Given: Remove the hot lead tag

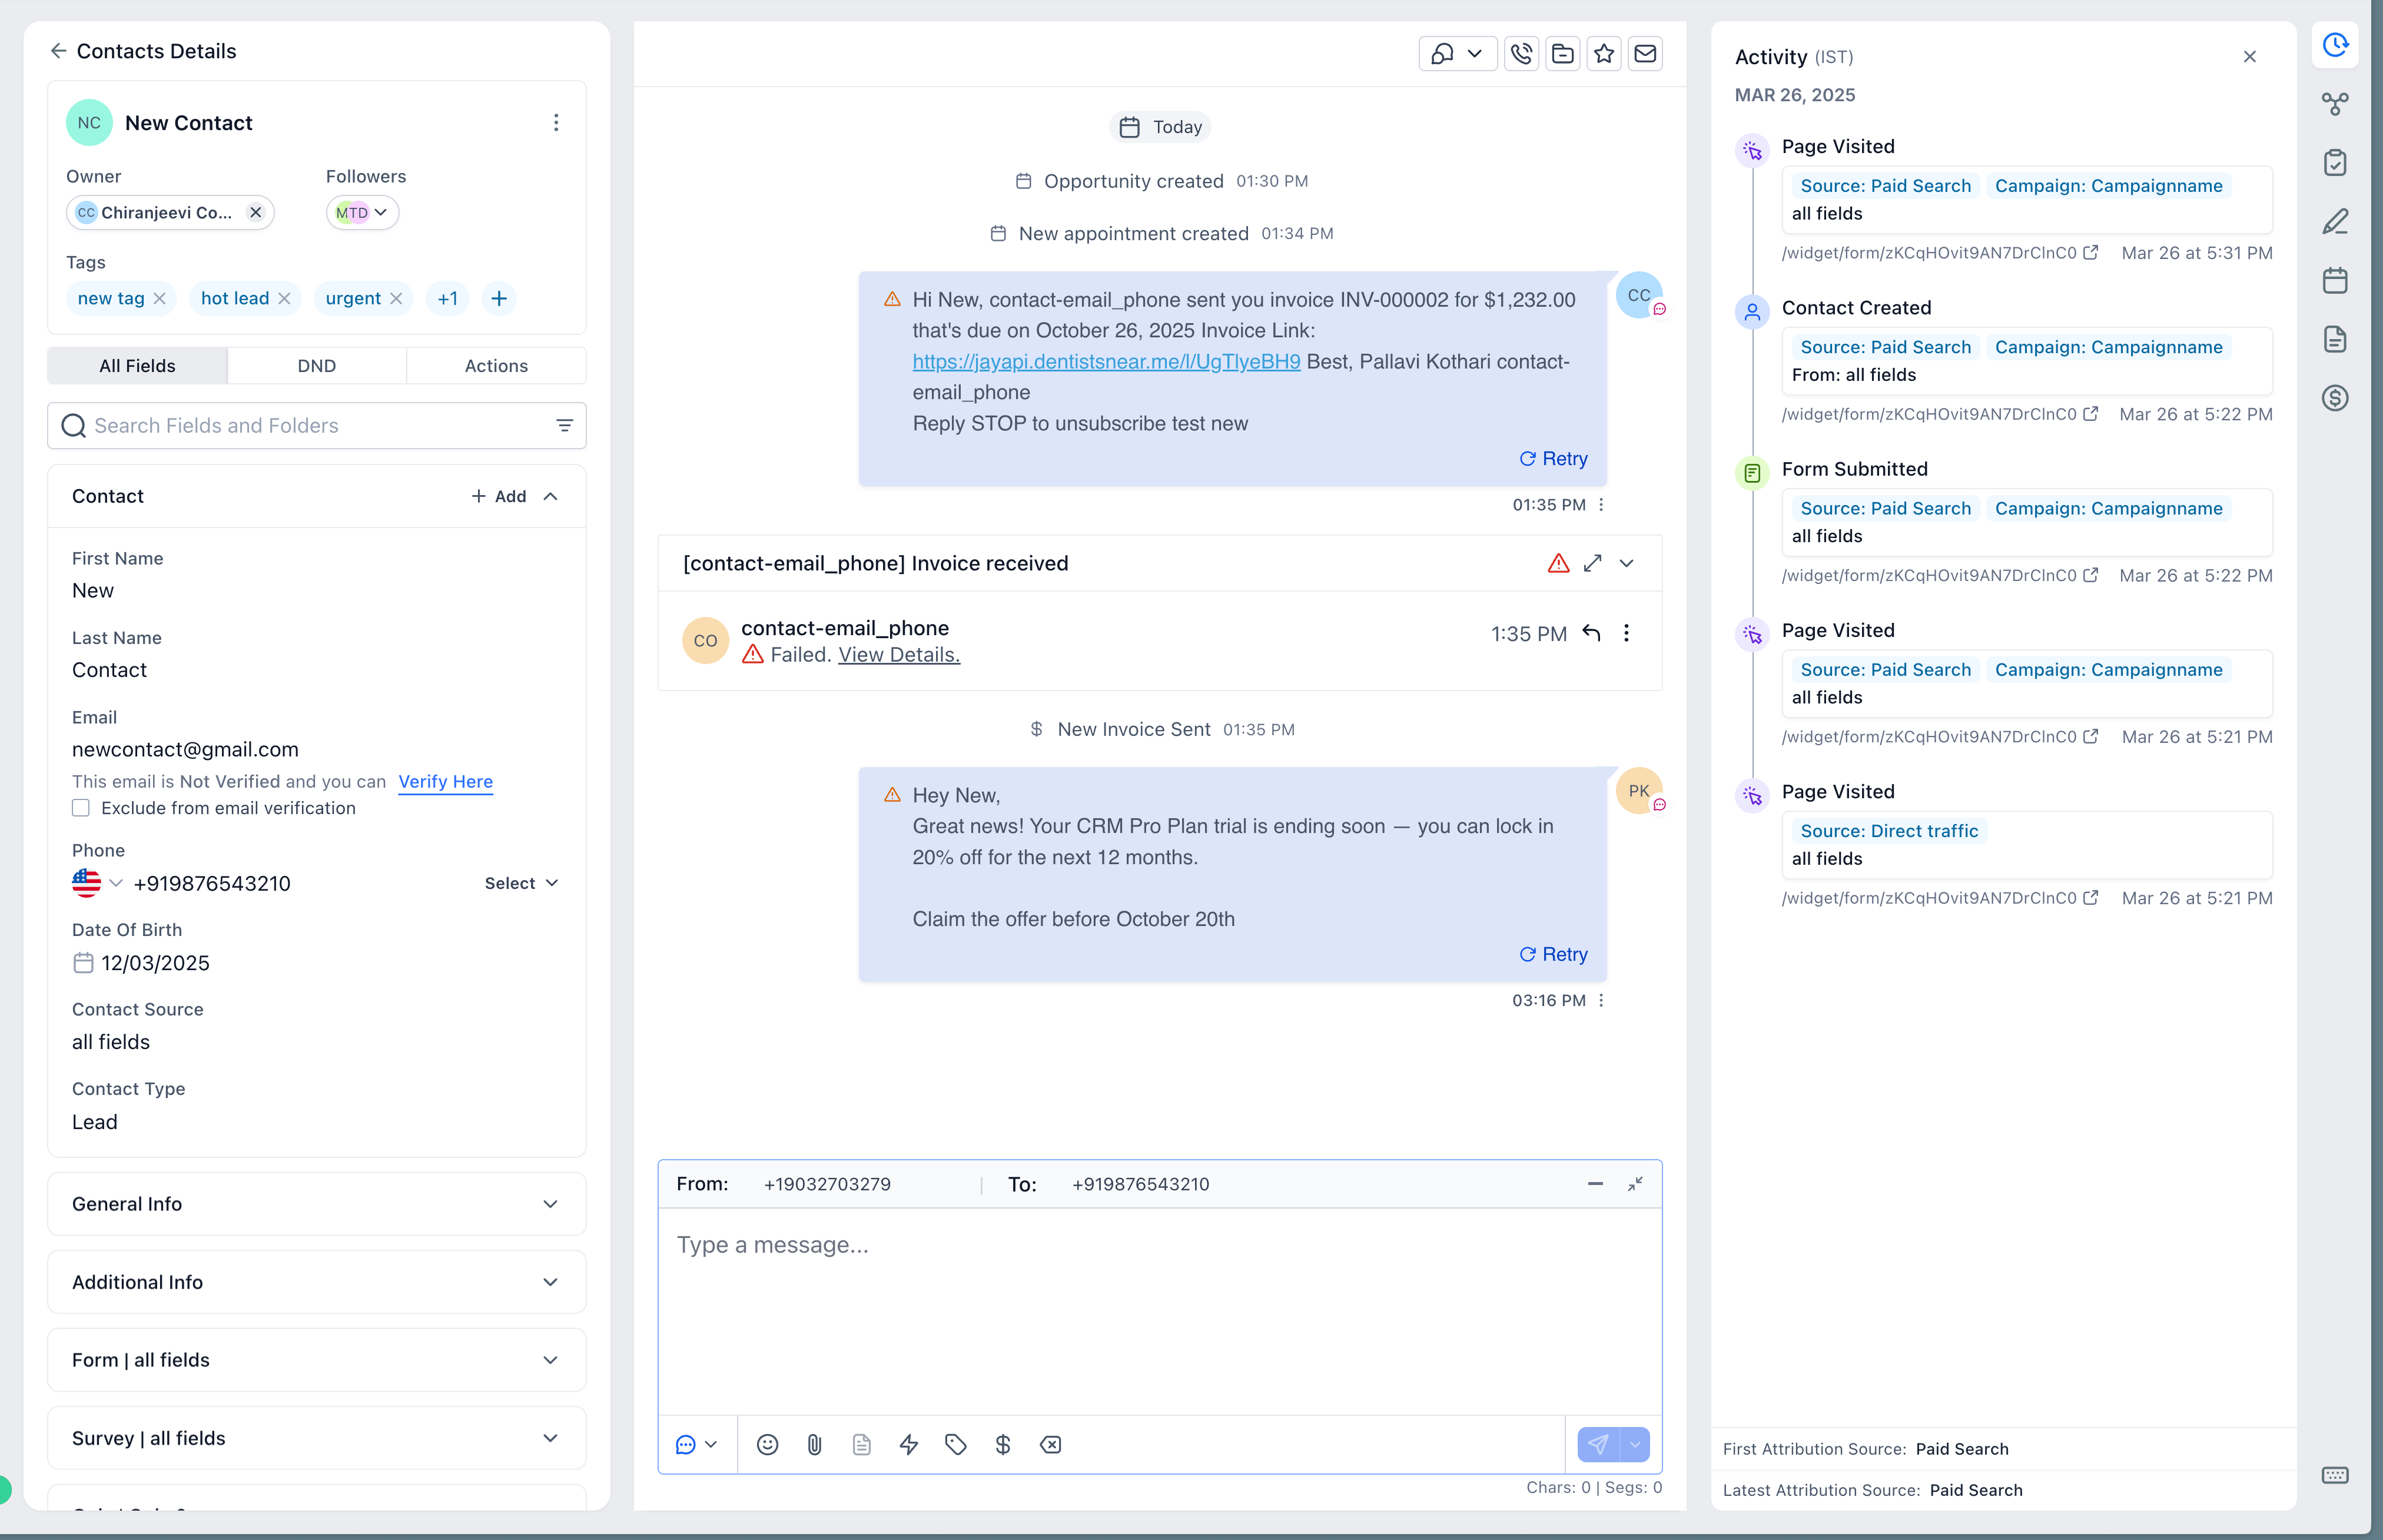Looking at the screenshot, I should pos(286,298).
